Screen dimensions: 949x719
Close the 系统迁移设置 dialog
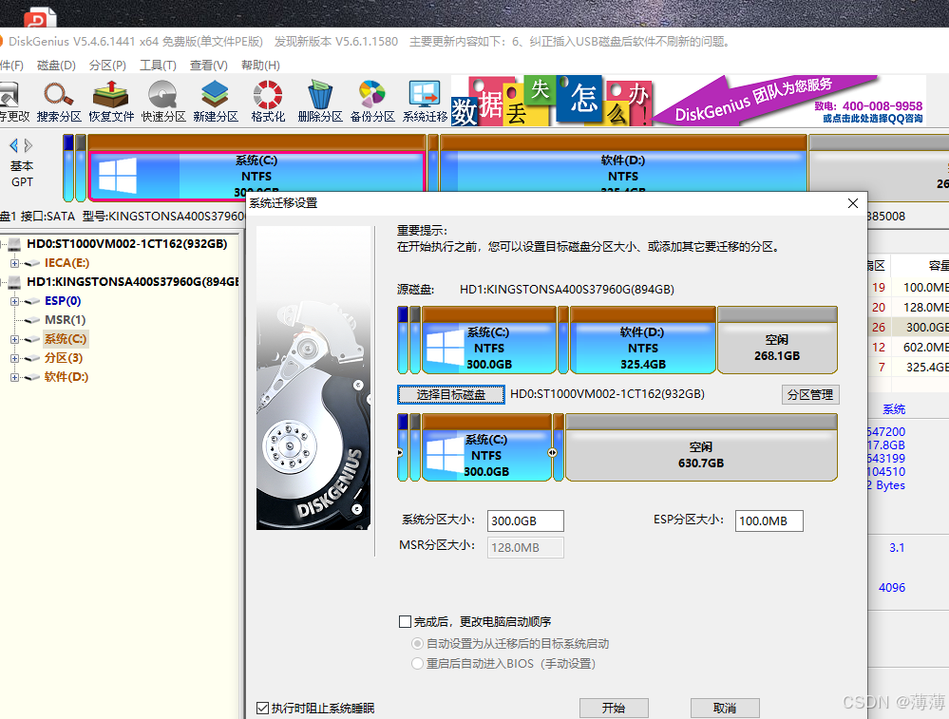(x=853, y=203)
